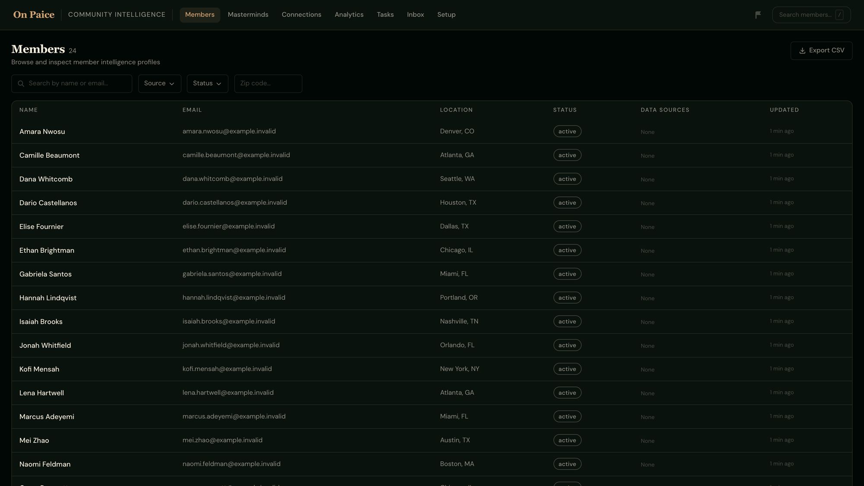864x486 pixels.
Task: Open Kofi Mensah's member profile
Action: click(39, 369)
